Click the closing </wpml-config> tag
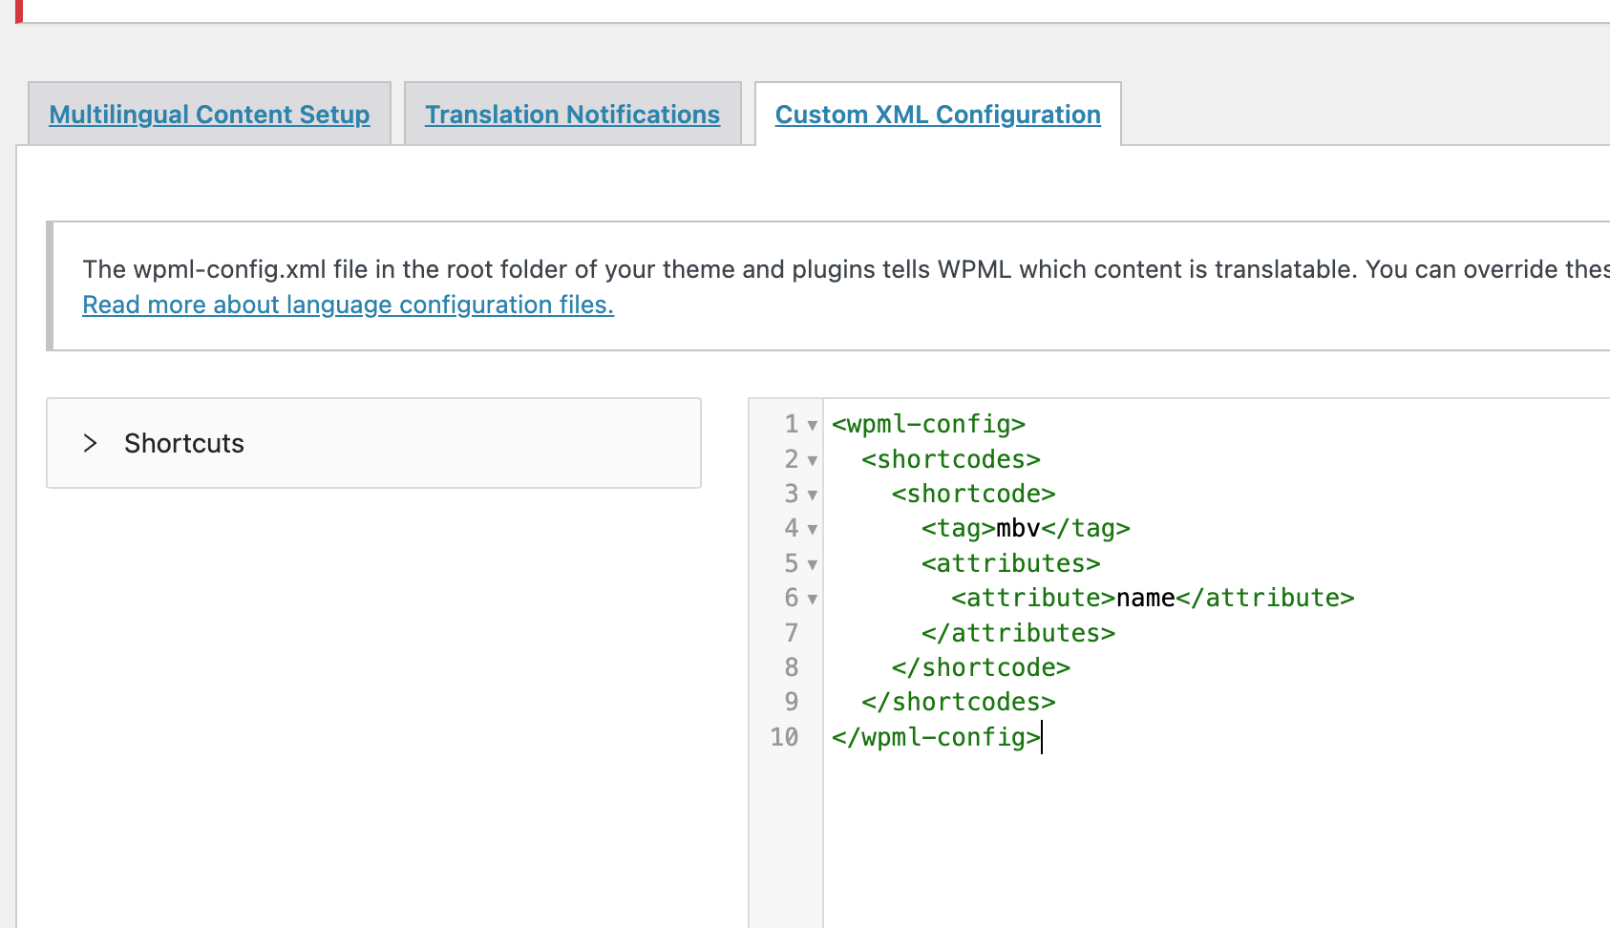This screenshot has height=928, width=1610. 936,737
